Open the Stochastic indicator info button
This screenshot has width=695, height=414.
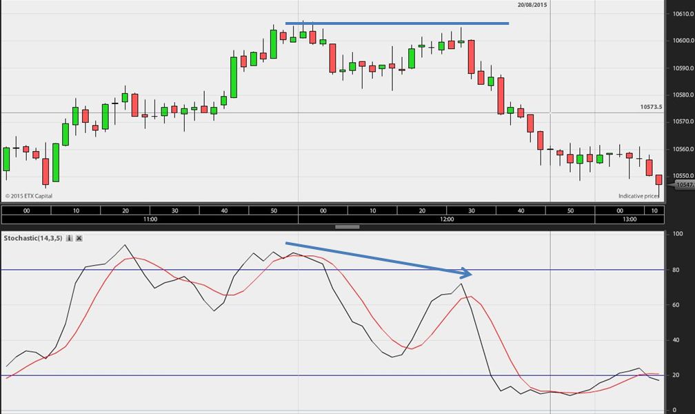click(x=69, y=238)
